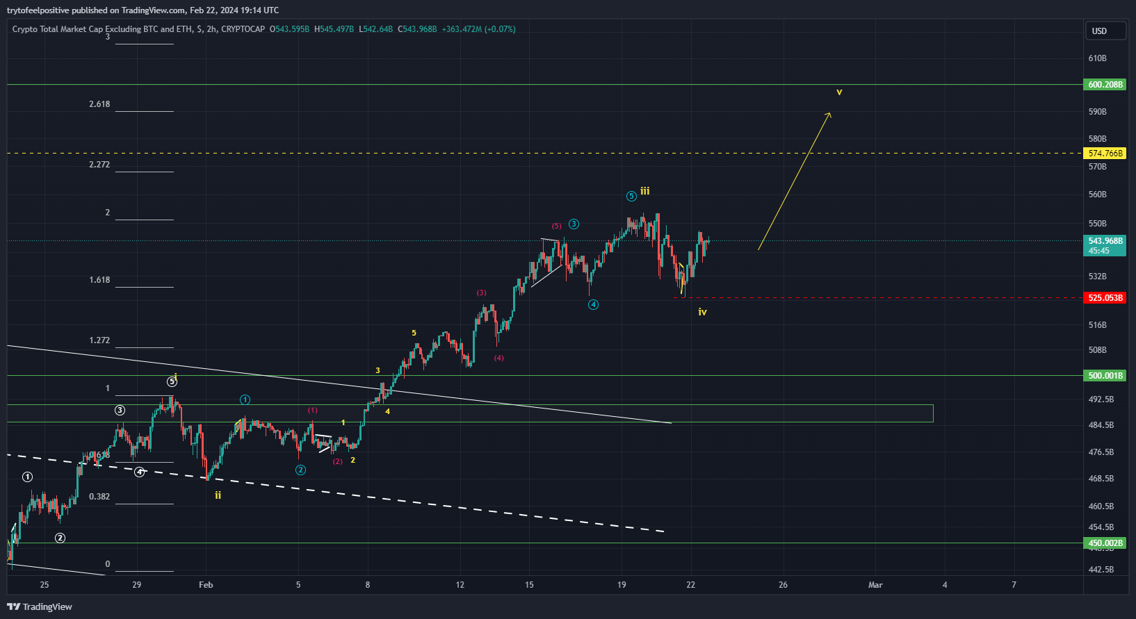Click the 610B price axis tick

pos(1098,58)
